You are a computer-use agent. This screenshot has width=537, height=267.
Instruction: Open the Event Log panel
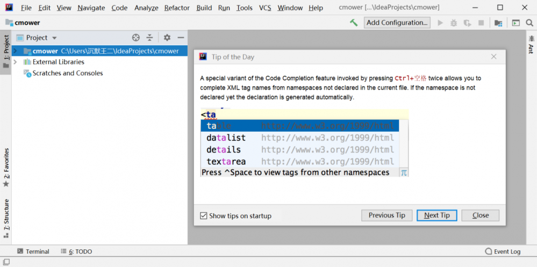coord(503,251)
